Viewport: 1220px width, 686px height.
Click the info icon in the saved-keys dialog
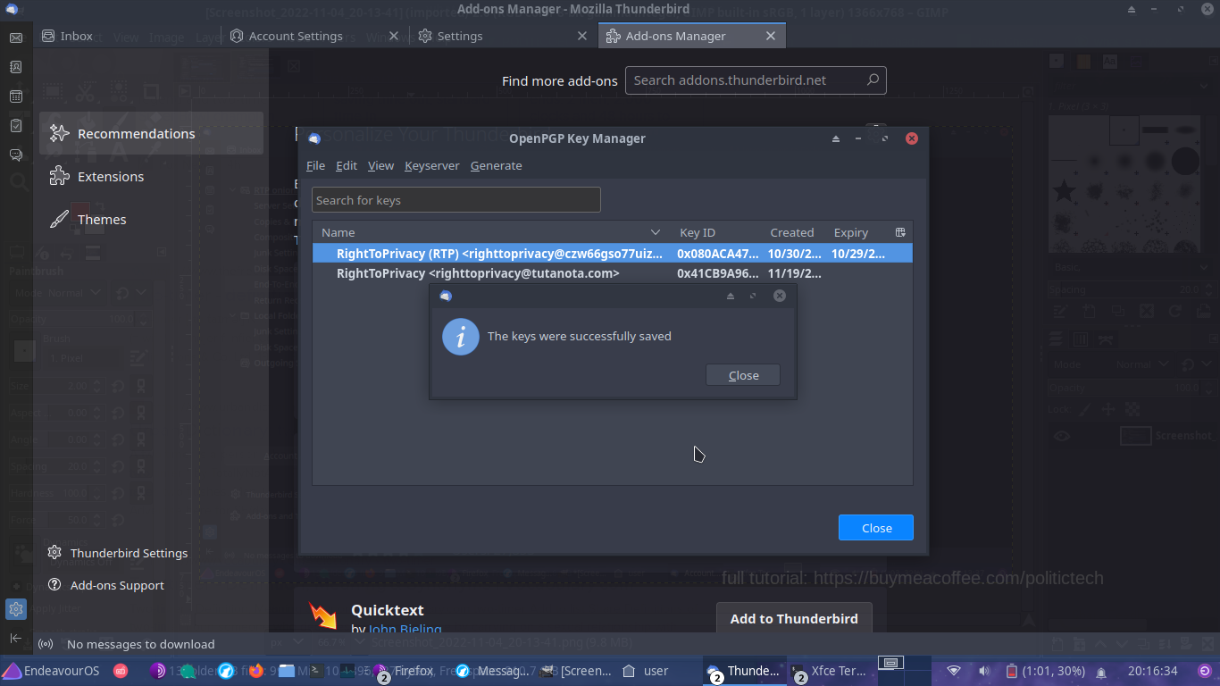click(x=461, y=337)
